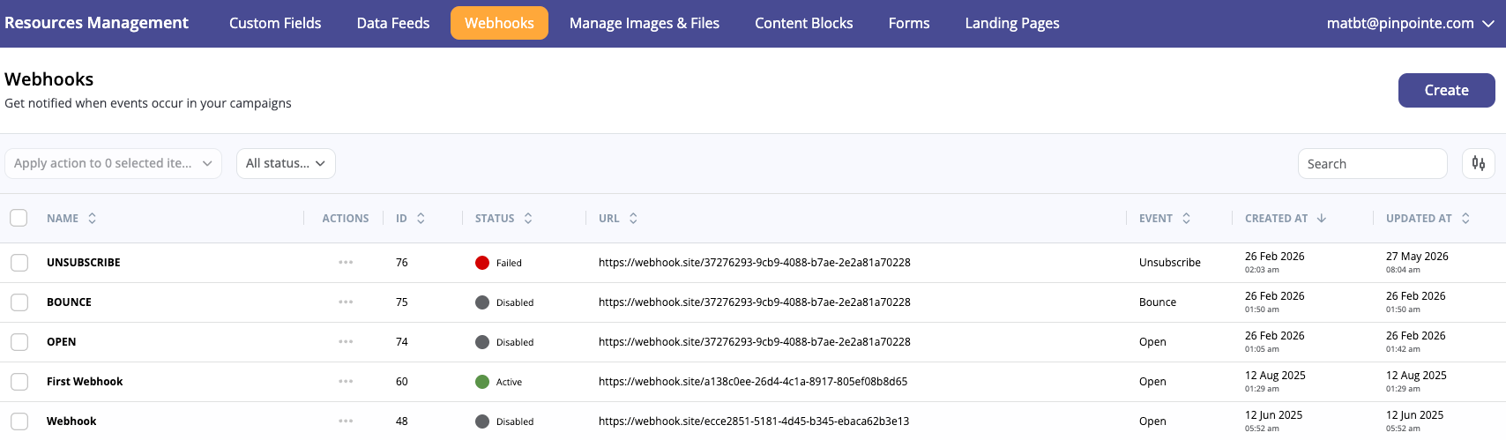The image size is (1506, 440).
Task: Go to the Custom Fields tab
Action: coord(275,23)
